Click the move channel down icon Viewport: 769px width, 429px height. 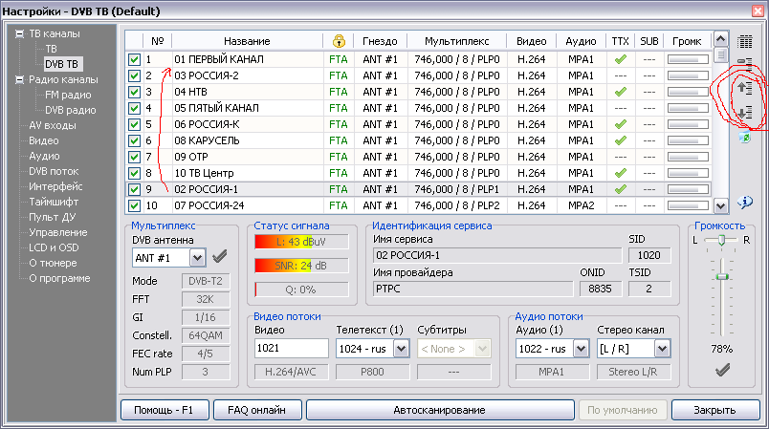pyautogui.click(x=745, y=114)
